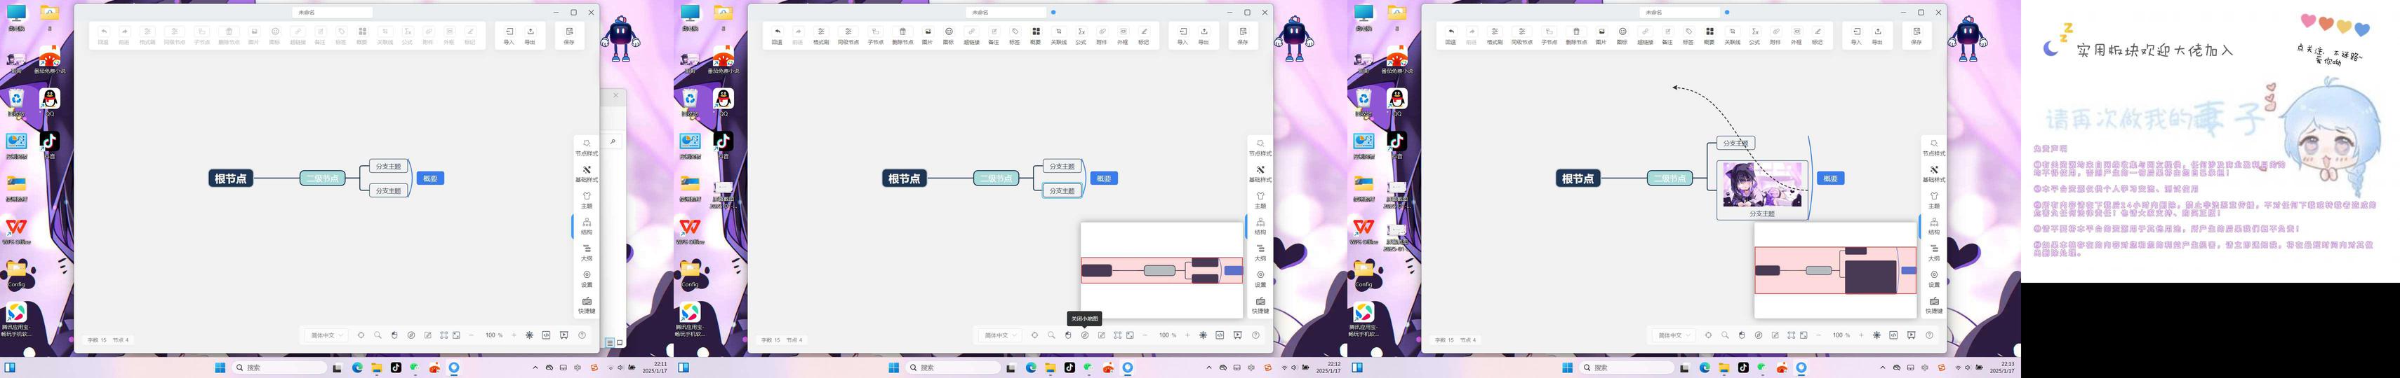Open the 简体中文 language dropdown in rightmost window
Viewport: 2400px width, 378px height.
coord(1673,335)
